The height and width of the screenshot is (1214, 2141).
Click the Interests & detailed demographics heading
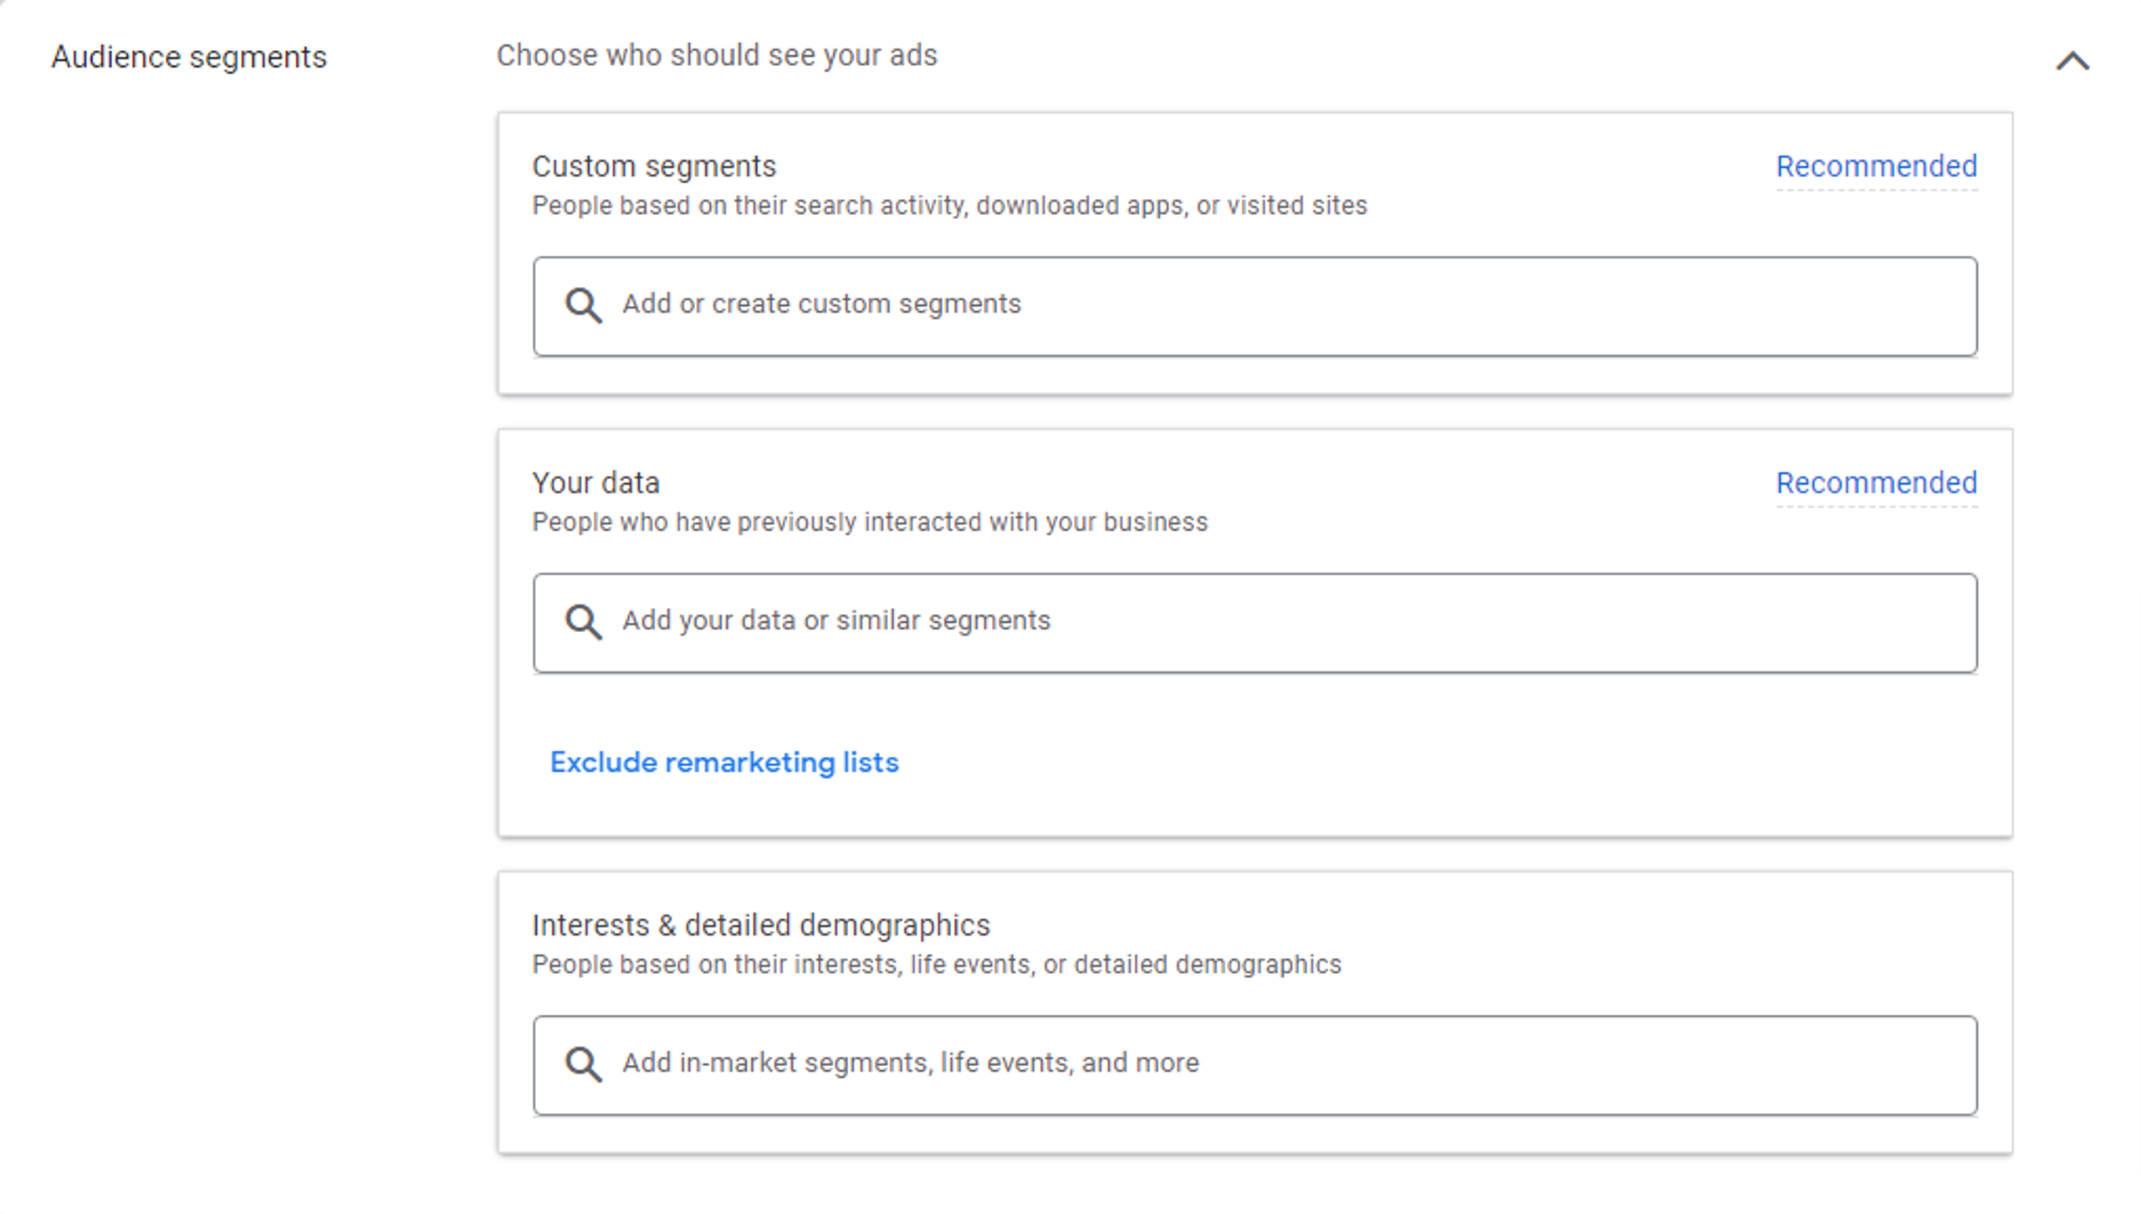click(760, 926)
